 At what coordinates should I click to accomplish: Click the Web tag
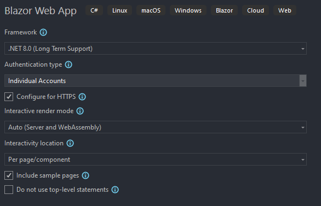(285, 10)
